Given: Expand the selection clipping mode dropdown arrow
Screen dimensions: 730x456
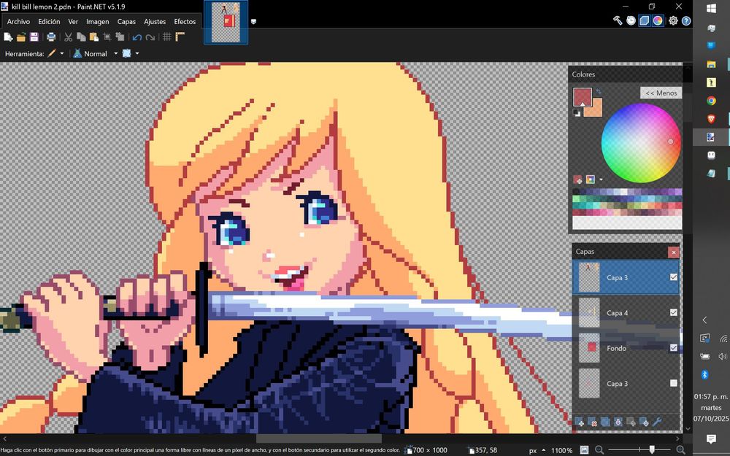Looking at the screenshot, I should 137,53.
